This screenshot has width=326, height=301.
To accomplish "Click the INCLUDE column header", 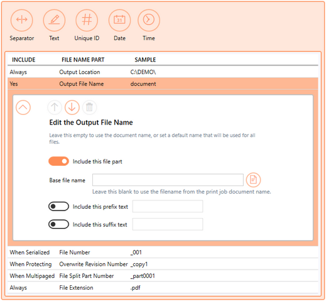I will (x=24, y=60).
